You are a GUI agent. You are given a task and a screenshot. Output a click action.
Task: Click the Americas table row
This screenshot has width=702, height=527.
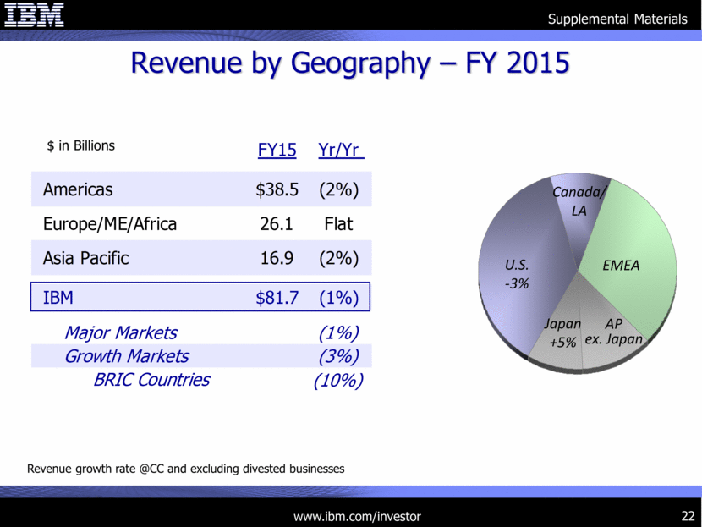coord(201,190)
